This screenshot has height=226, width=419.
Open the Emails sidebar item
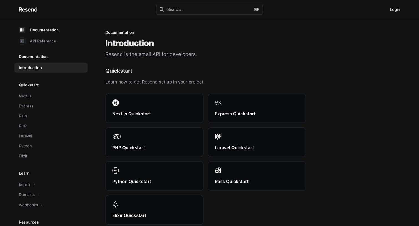click(25, 184)
